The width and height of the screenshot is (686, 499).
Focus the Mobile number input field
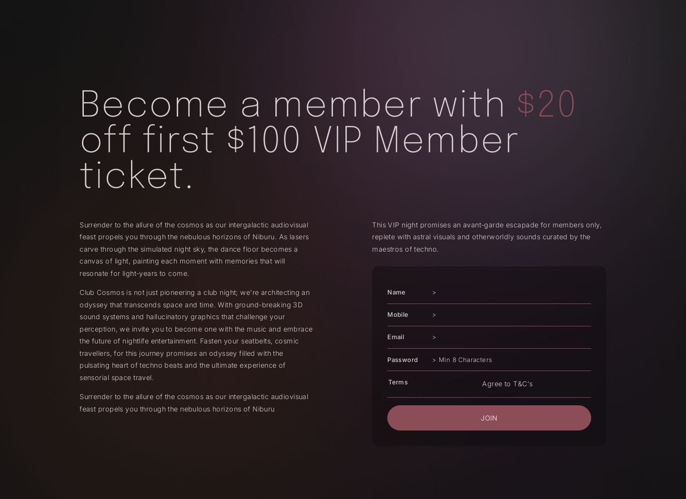(512, 315)
